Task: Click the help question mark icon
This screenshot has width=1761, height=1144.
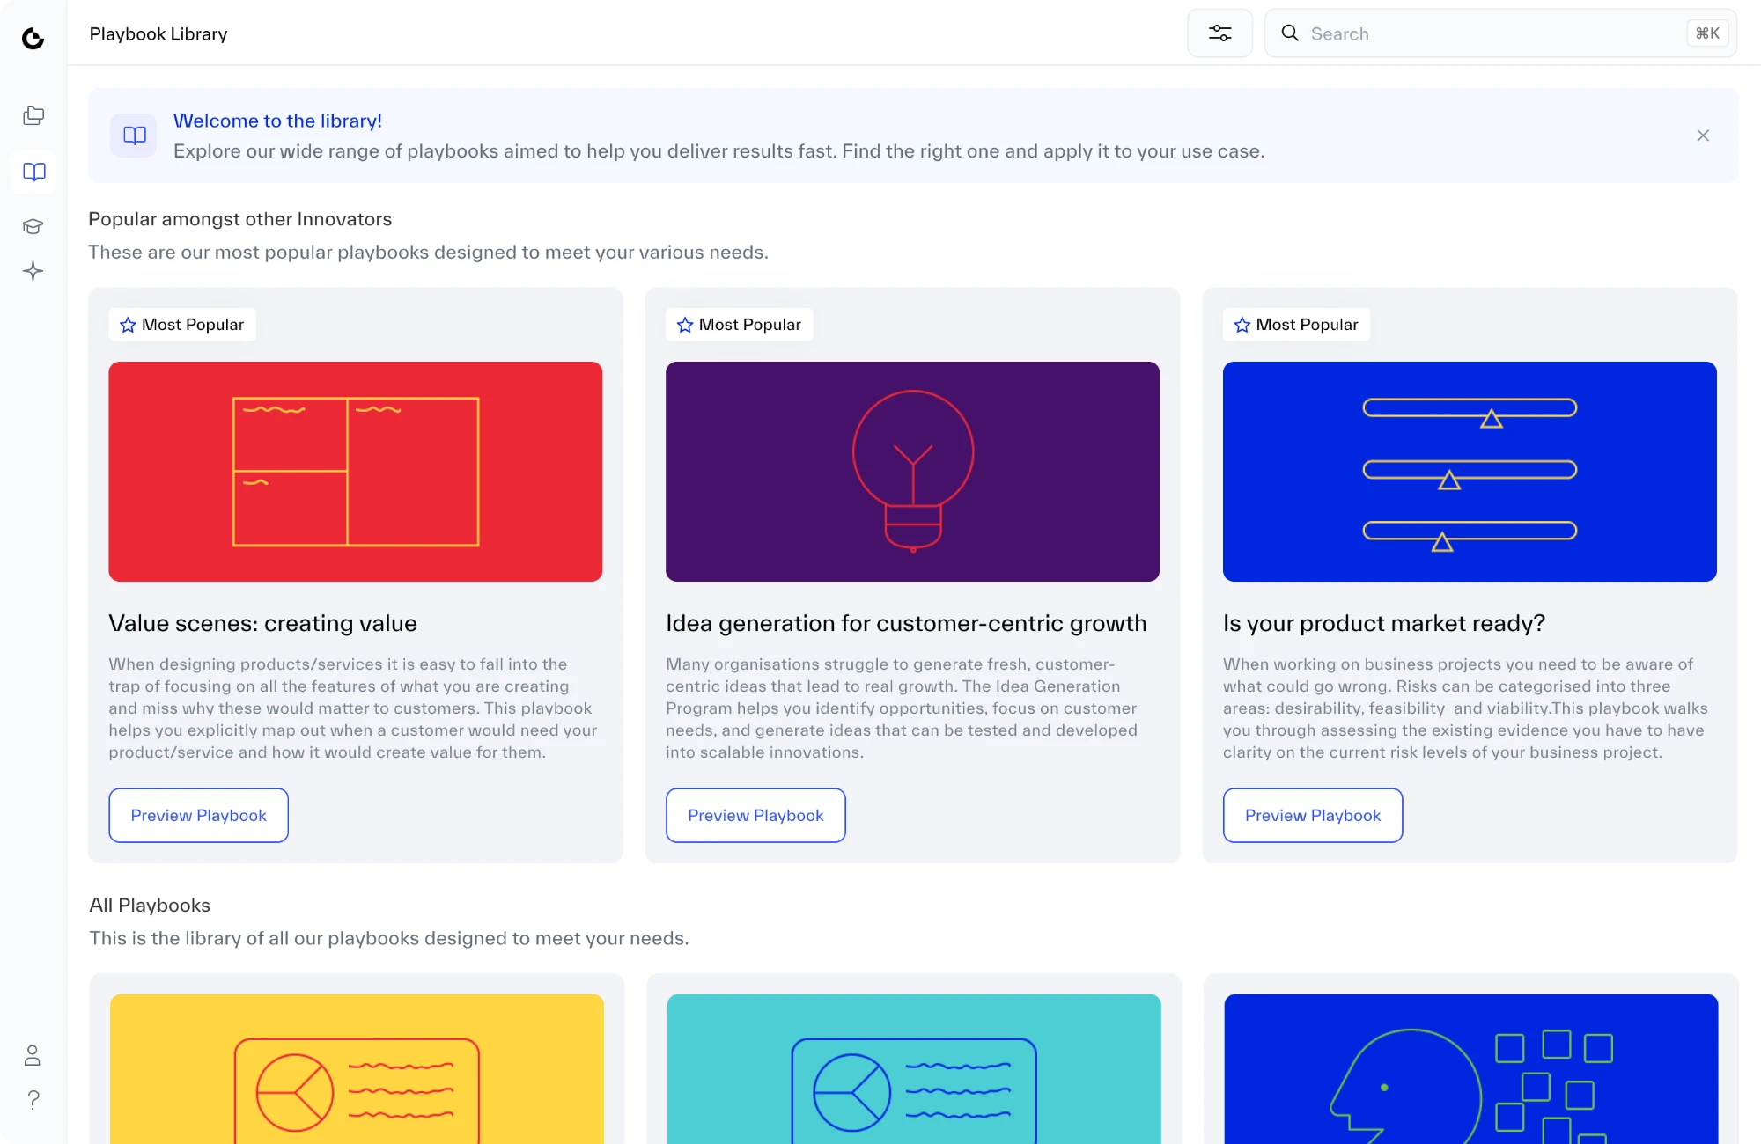Action: [33, 1100]
